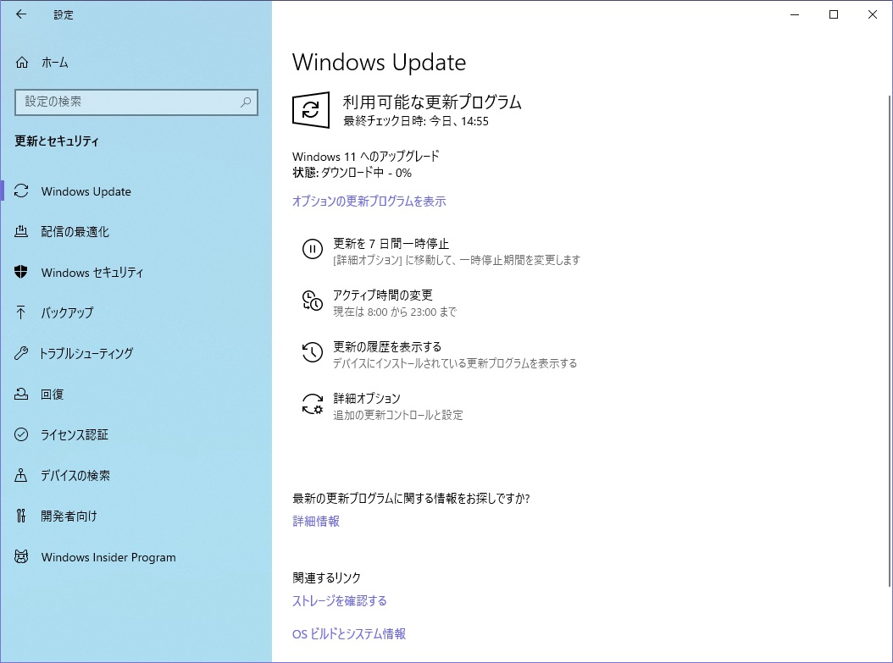The width and height of the screenshot is (893, 663).
Task: Click the gear-sync icon for 詳細オプション
Action: [312, 404]
